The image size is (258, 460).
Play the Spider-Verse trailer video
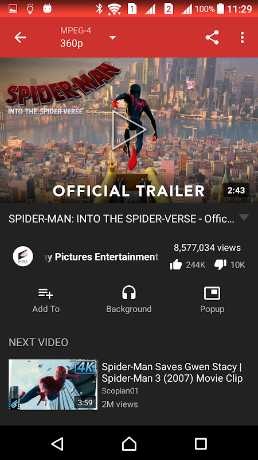[129, 130]
